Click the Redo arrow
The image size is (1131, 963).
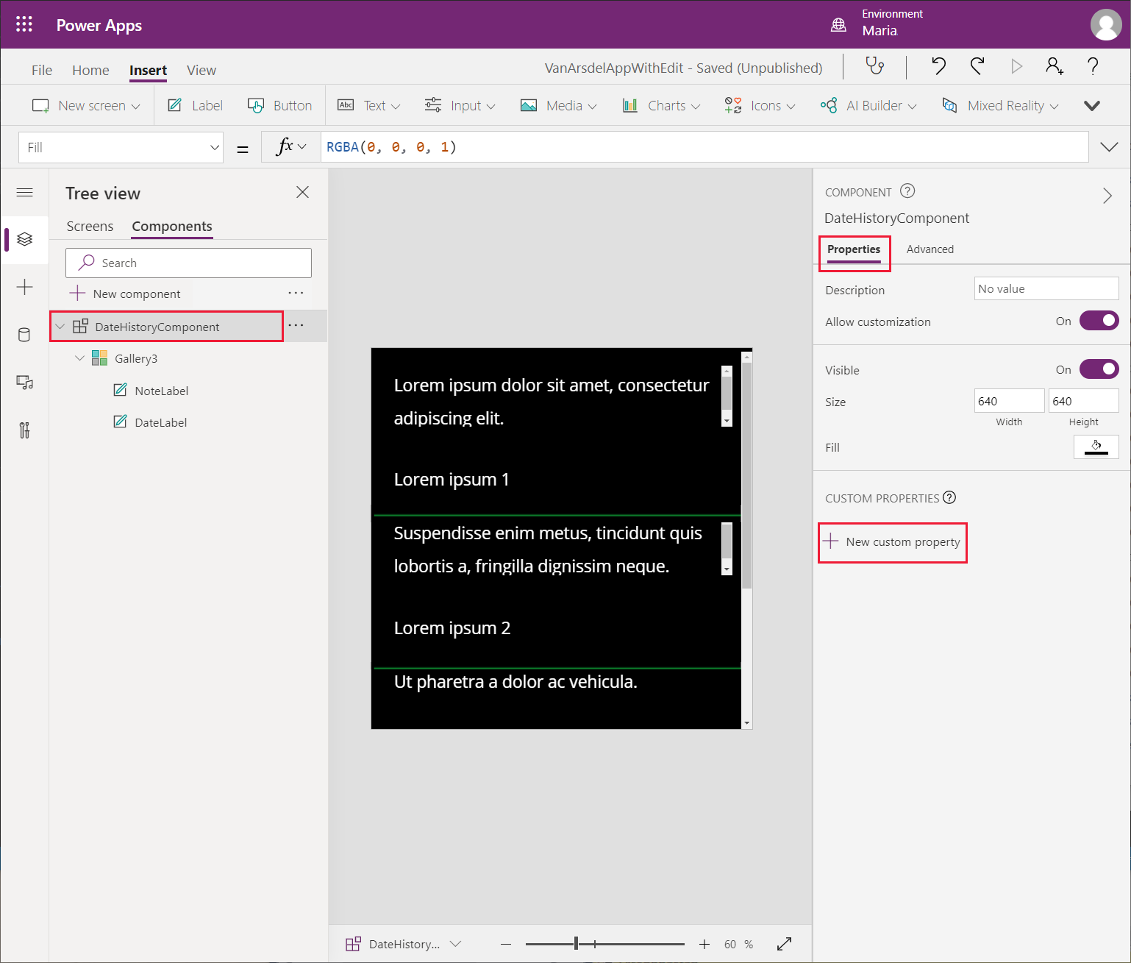(977, 67)
